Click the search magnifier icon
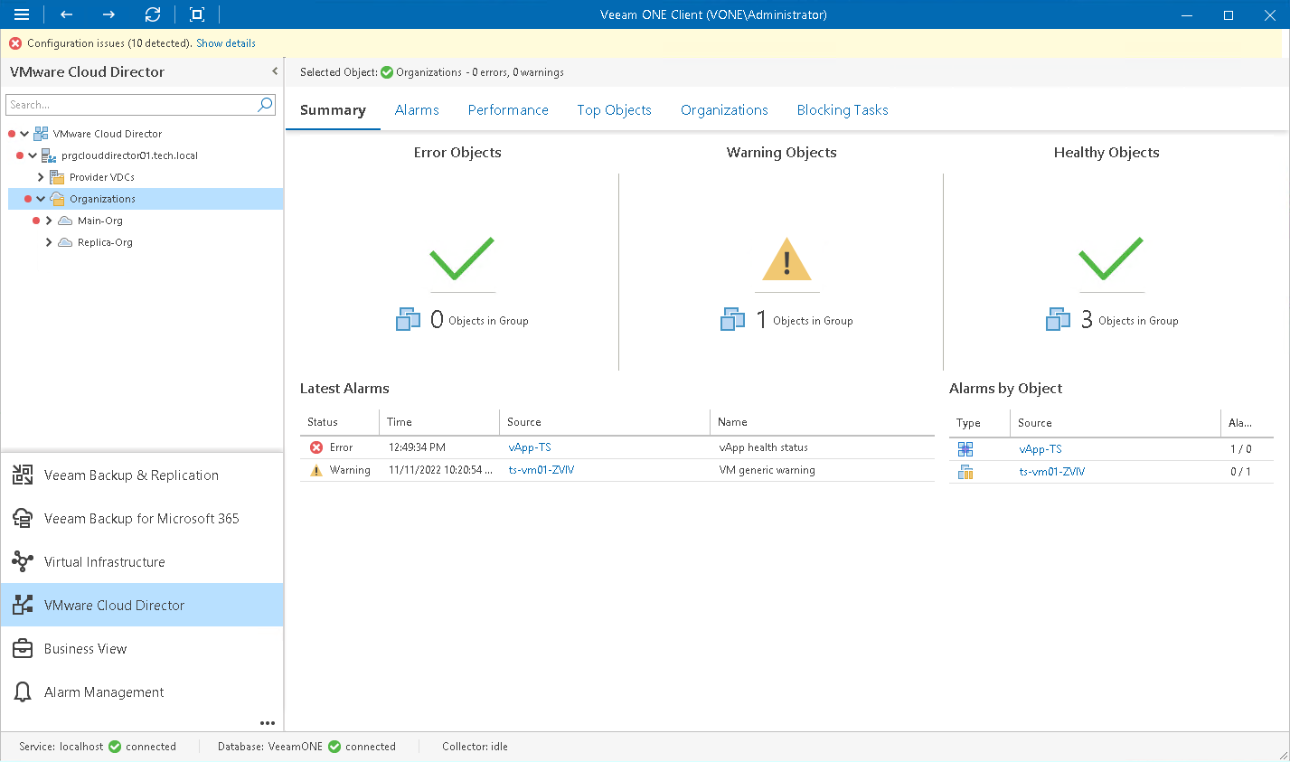The image size is (1290, 762). point(264,105)
